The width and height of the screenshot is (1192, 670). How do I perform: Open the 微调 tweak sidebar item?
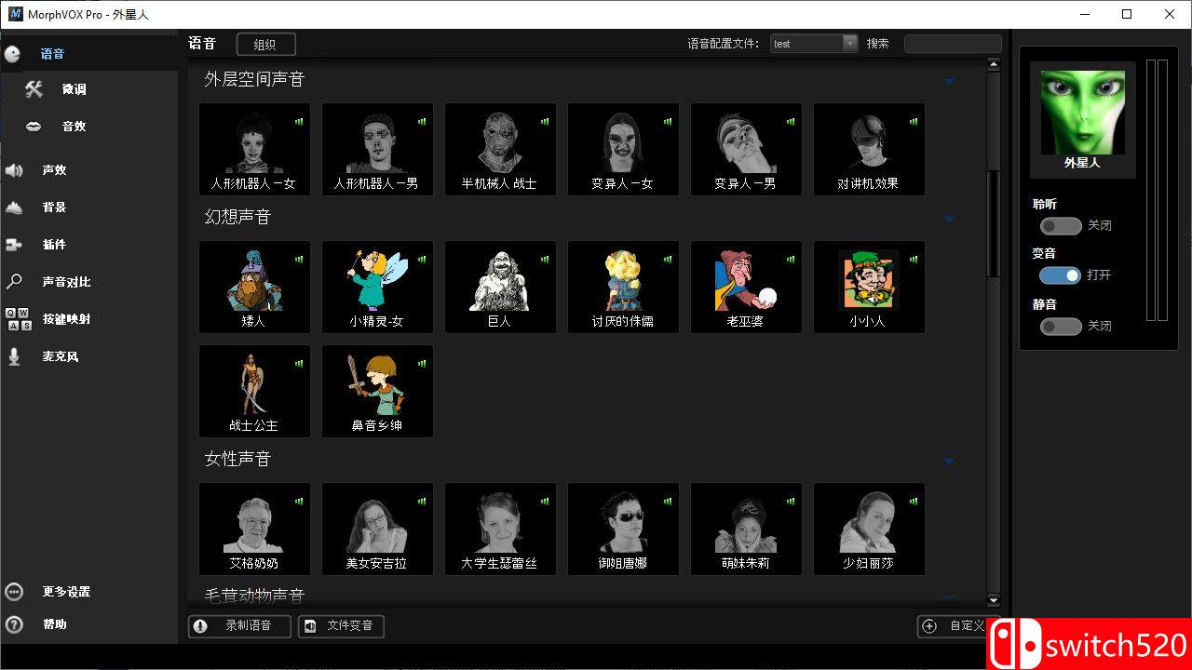(x=74, y=89)
